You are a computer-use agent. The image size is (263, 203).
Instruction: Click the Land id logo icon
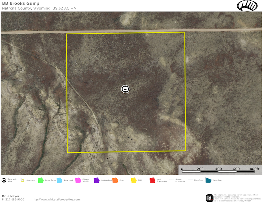209,198
